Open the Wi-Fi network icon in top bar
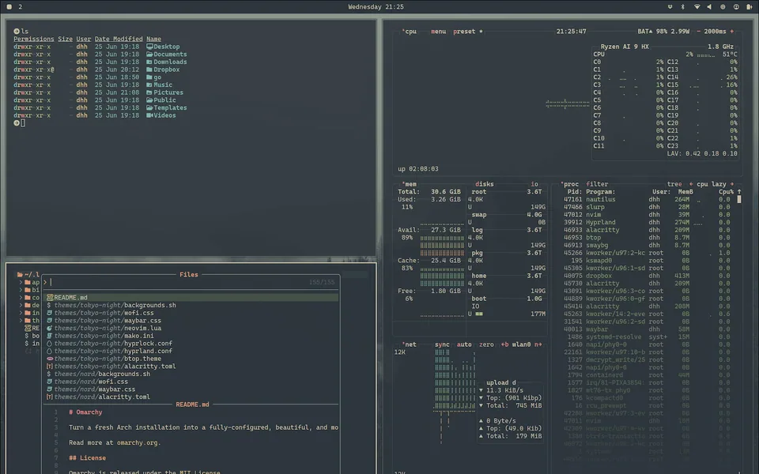The width and height of the screenshot is (759, 474). click(x=697, y=7)
